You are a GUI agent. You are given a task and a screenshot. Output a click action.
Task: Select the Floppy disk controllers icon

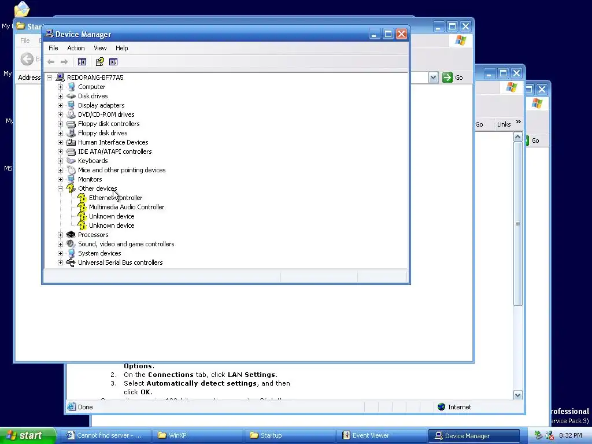pyautogui.click(x=71, y=124)
